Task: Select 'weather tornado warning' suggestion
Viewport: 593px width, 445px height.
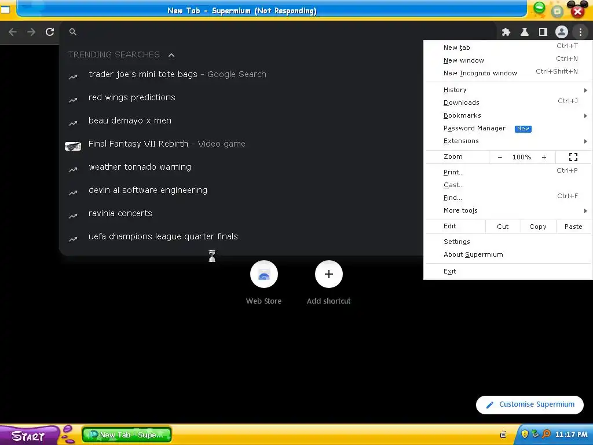Action: tap(241, 167)
